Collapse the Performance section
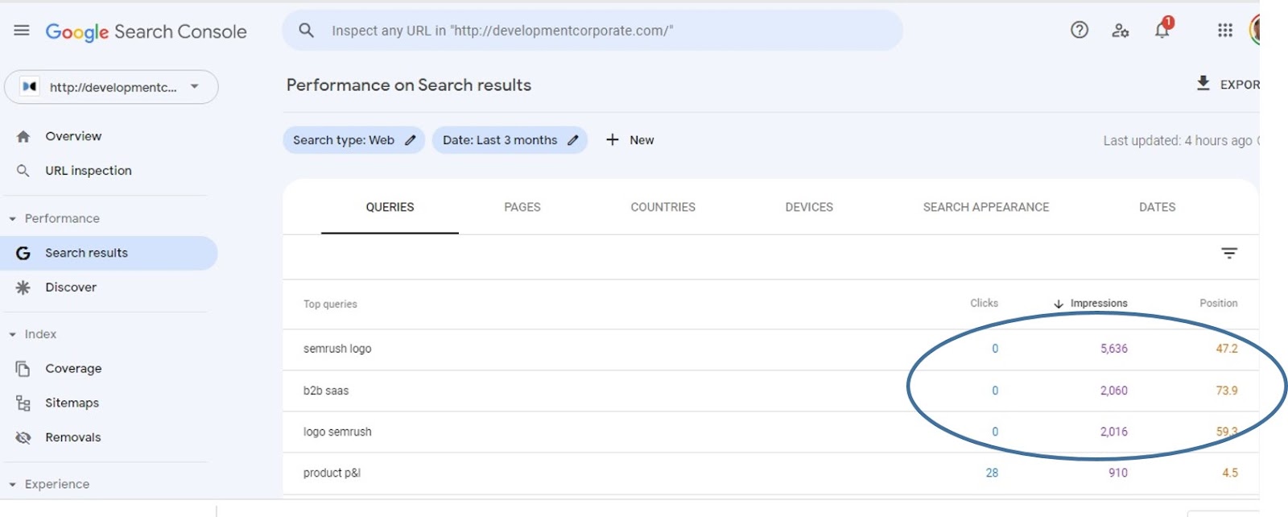Screen dimensions: 1288x517 (13, 219)
